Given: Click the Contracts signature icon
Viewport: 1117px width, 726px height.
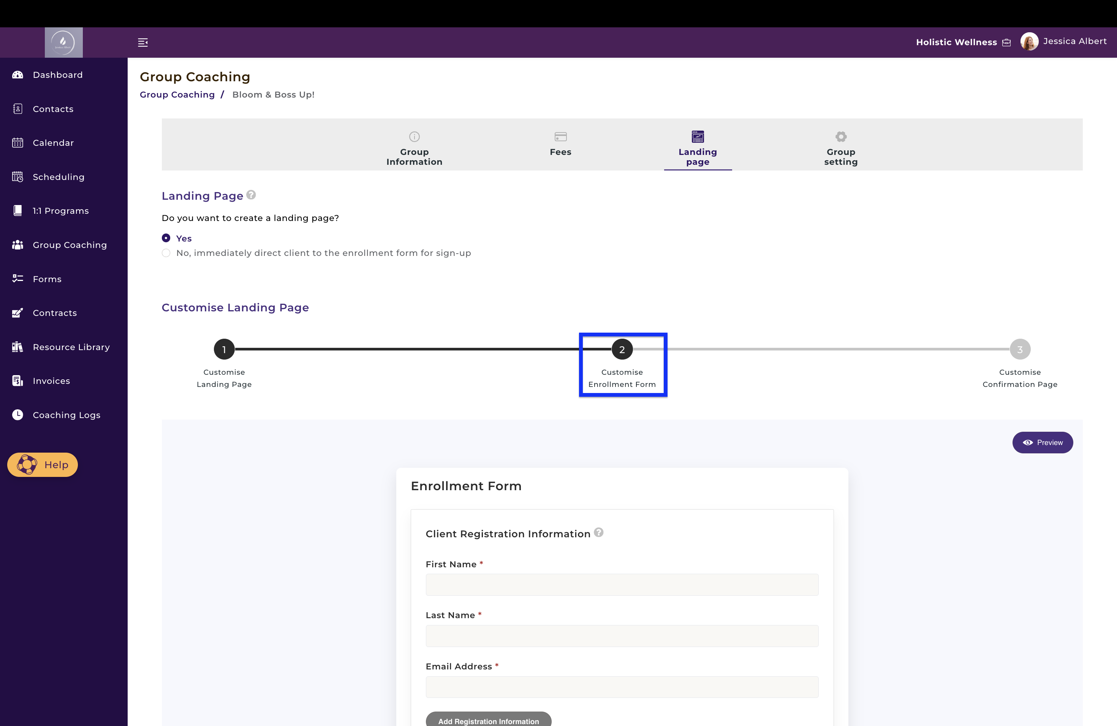Looking at the screenshot, I should coord(17,313).
